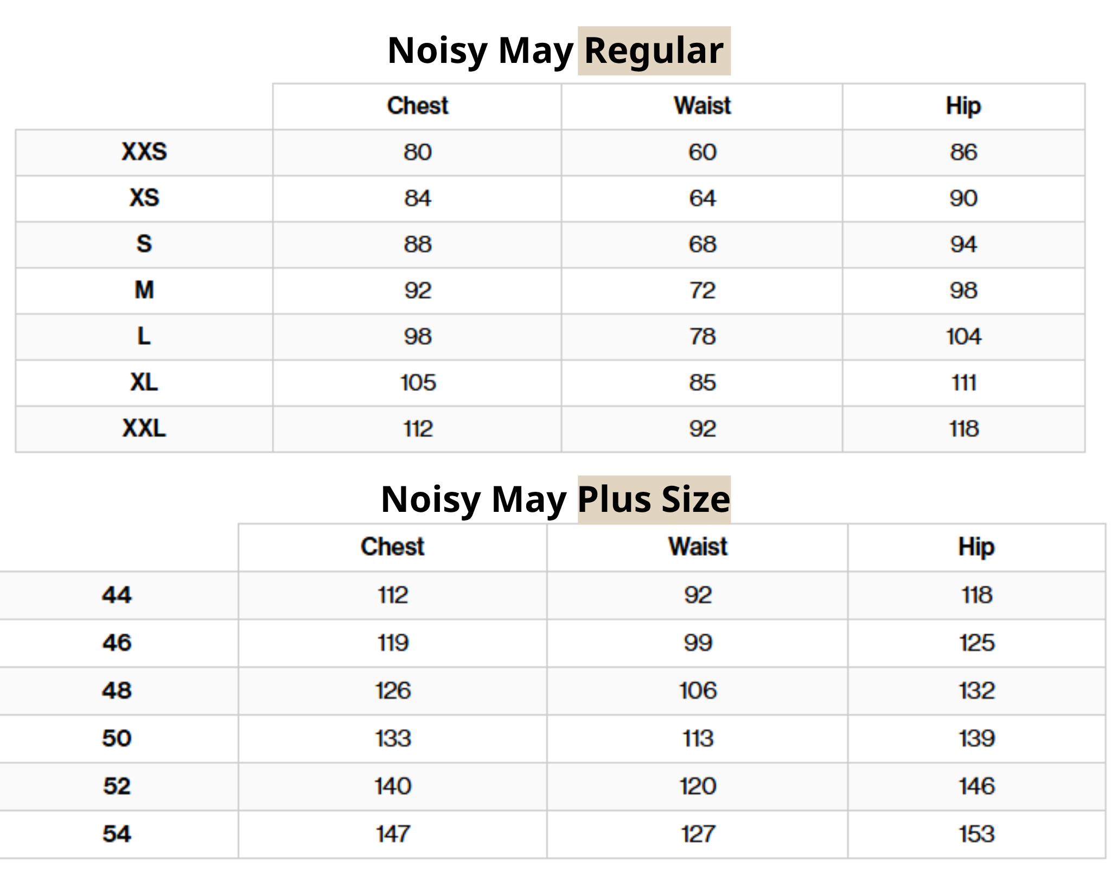This screenshot has height=873, width=1111.
Task: Click the chest value 105 for XL
Action: pyautogui.click(x=418, y=383)
